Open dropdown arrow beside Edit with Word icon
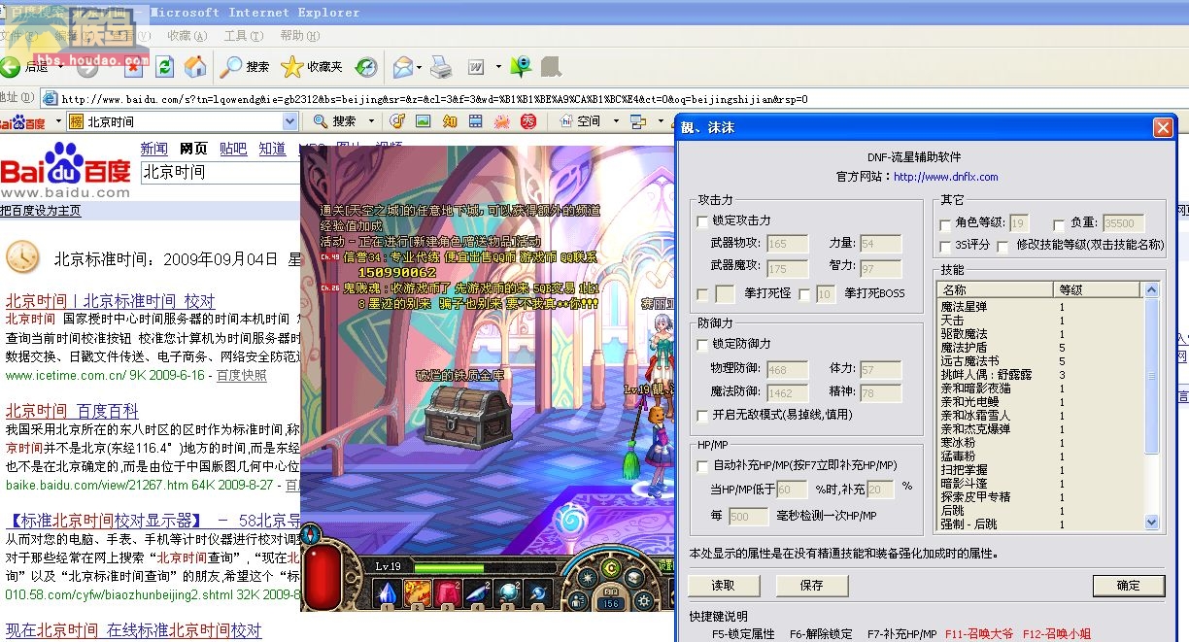Viewport: 1189px width, 642px height. pos(498,67)
